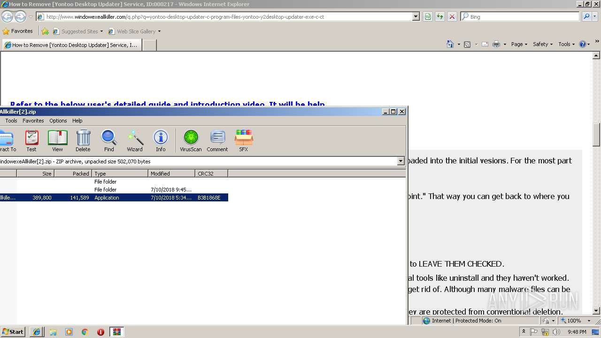Click the Bing search magnifier button
Screen dimensions: 601x338
coord(586,16)
